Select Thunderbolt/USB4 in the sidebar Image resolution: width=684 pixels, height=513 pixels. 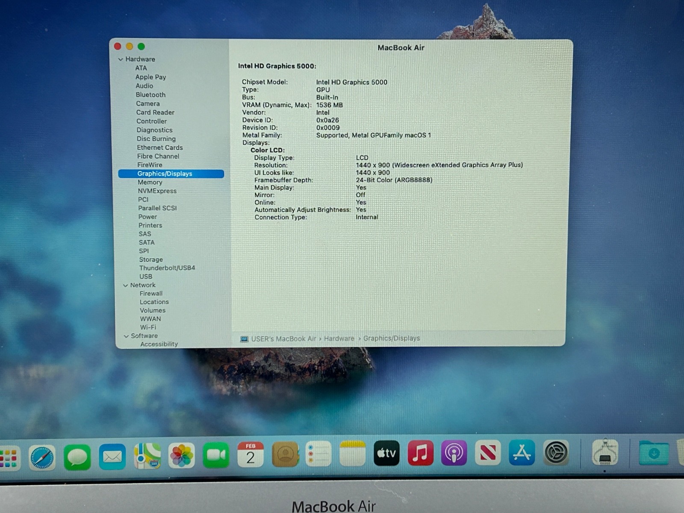(167, 268)
